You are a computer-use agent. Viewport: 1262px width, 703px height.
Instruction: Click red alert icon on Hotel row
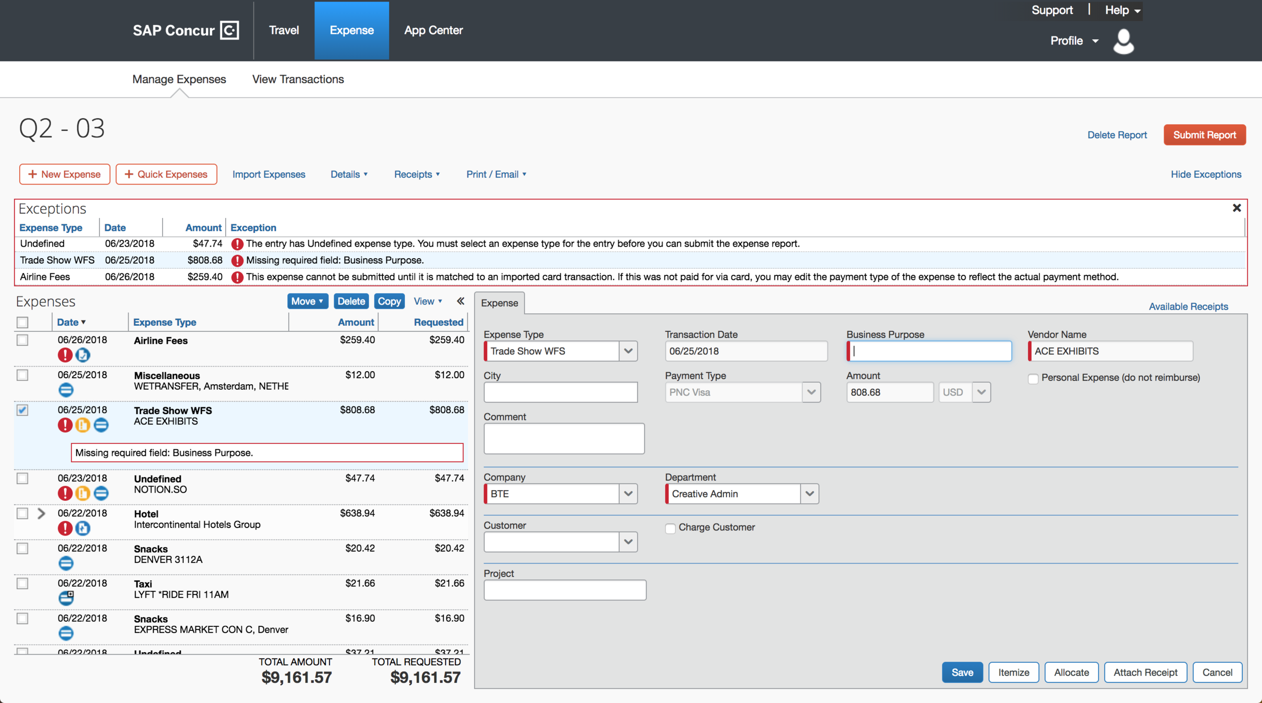[x=65, y=528]
